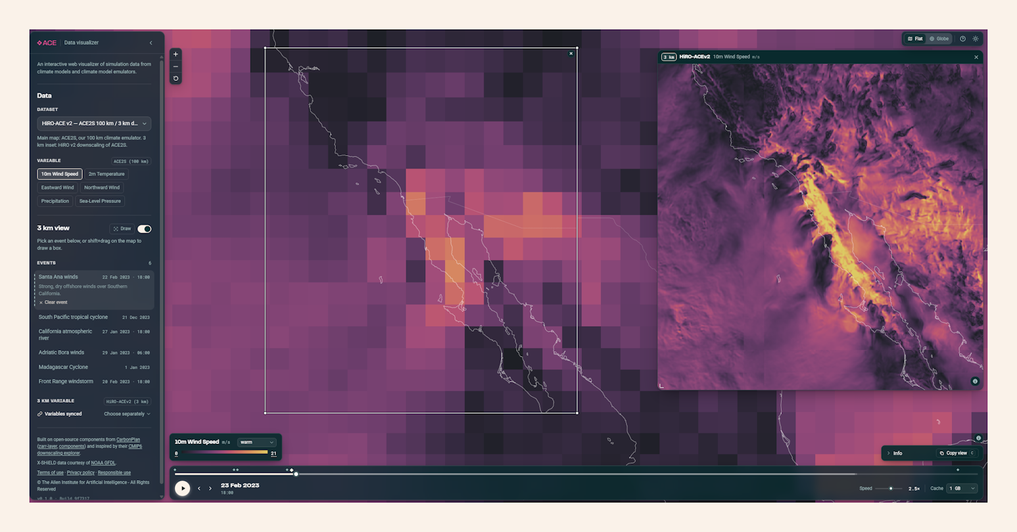Switch to Globe map view
1017x532 pixels.
coord(939,39)
